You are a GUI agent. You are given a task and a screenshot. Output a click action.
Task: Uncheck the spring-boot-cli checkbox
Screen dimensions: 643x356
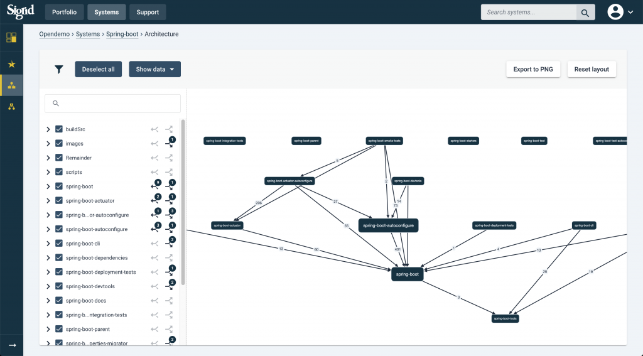58,244
